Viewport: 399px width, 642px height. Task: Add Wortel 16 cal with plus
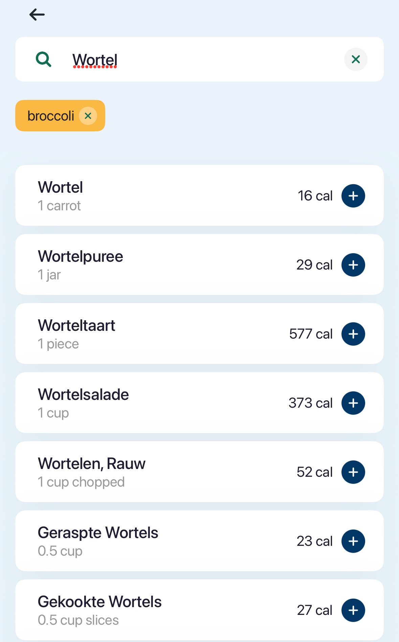click(353, 196)
